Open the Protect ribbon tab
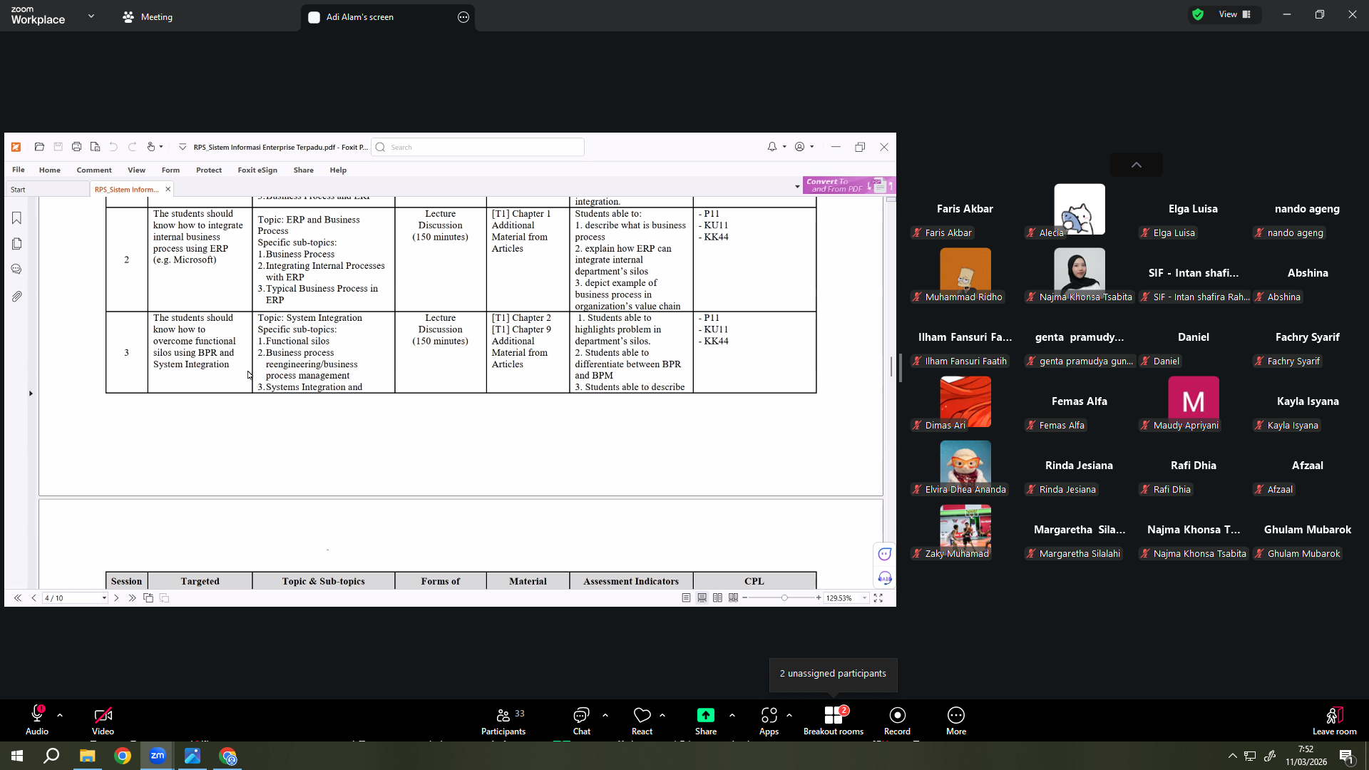This screenshot has width=1369, height=770. click(x=209, y=170)
